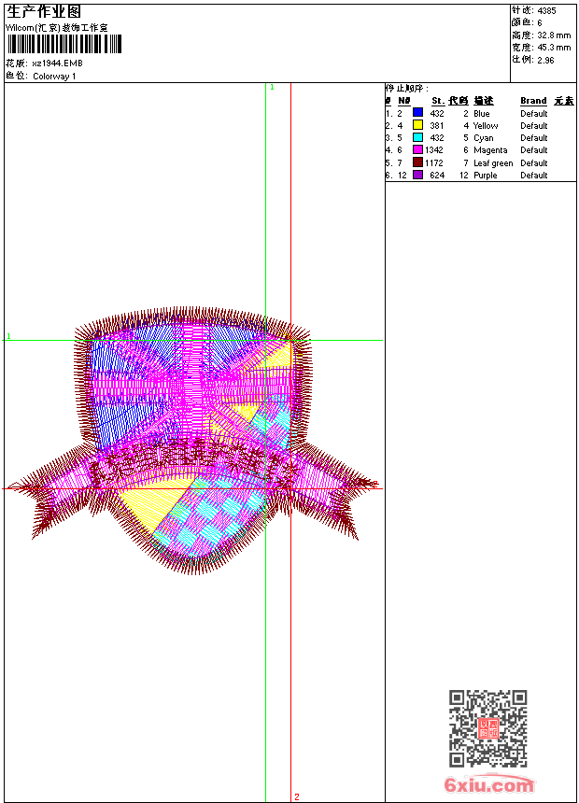Select the scale value 2.96
The height and width of the screenshot is (803, 579).
545,60
